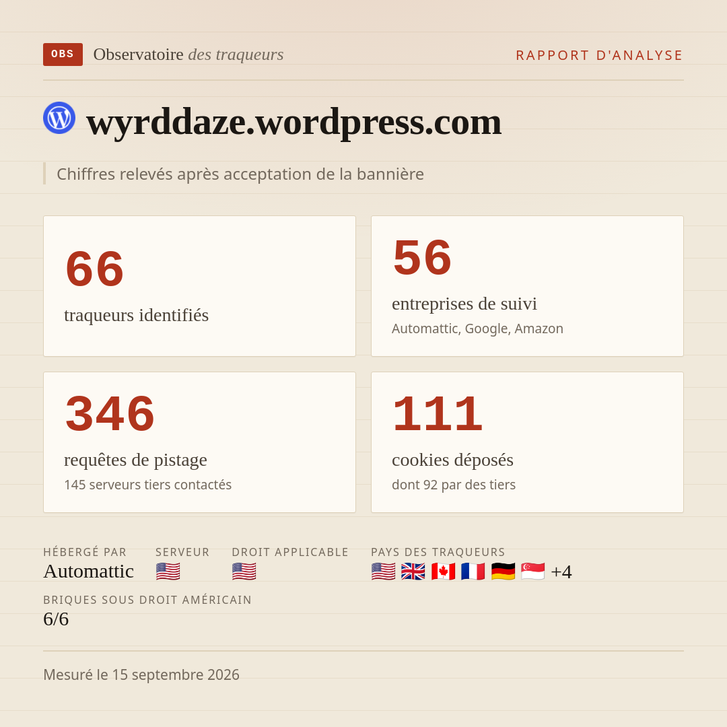Click the US flag in Pays des traqueurs
This screenshot has height=727, width=727.
coord(384,572)
